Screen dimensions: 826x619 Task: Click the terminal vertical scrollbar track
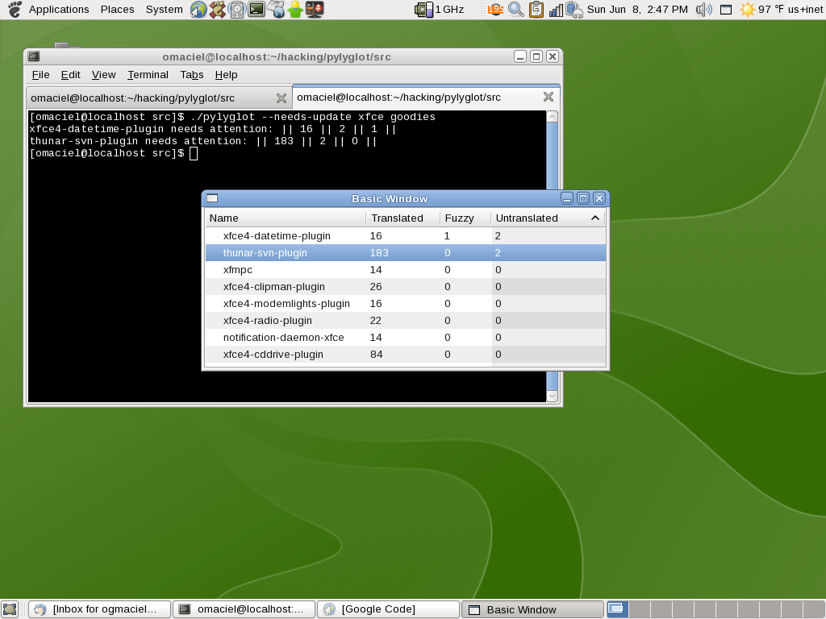pyautogui.click(x=552, y=161)
